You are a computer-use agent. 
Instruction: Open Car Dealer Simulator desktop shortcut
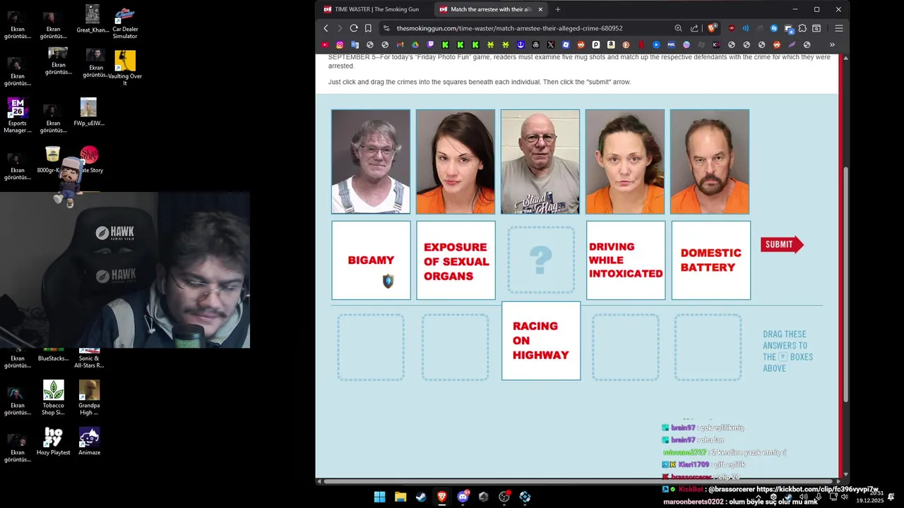click(125, 23)
